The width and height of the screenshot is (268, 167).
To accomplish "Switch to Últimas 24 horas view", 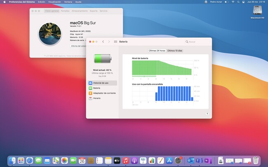I will point(157,51).
